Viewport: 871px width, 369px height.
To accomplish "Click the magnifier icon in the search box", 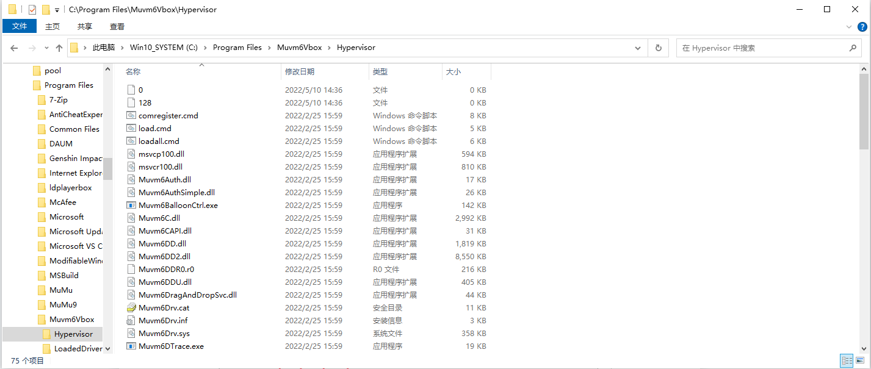I will pos(853,48).
